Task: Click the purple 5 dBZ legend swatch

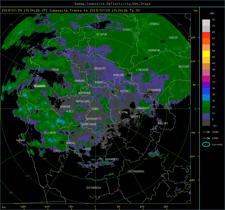Action: [206, 116]
